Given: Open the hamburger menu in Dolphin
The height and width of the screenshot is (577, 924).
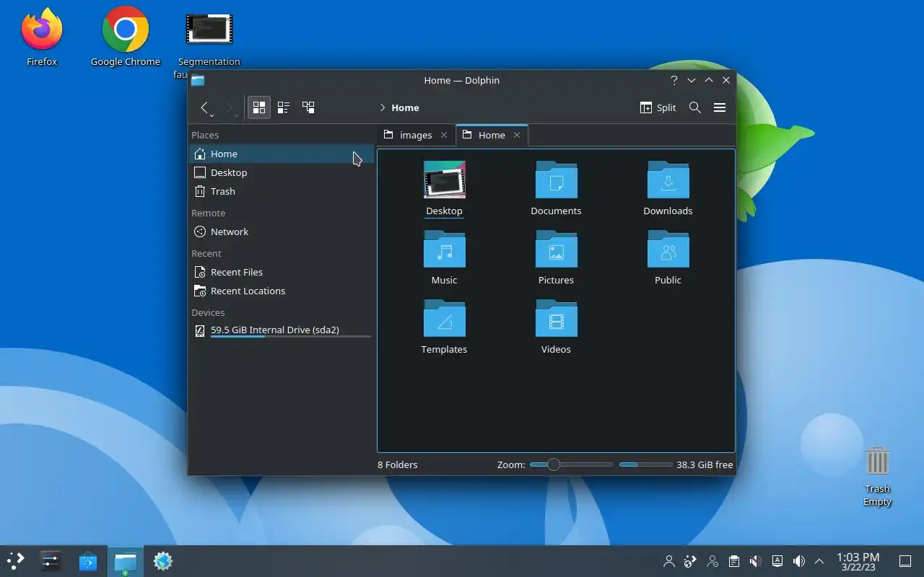Looking at the screenshot, I should point(720,107).
